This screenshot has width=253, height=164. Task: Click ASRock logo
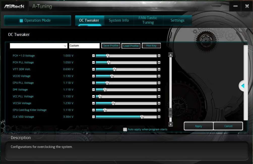(x=14, y=6)
